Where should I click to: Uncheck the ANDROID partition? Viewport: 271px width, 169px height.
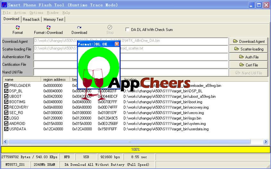coord(6,124)
